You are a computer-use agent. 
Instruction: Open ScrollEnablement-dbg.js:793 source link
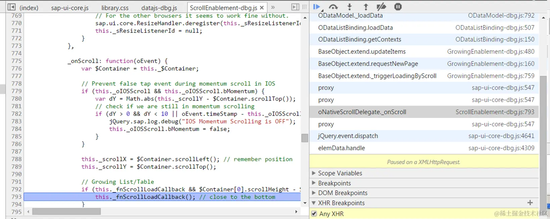[495, 112]
